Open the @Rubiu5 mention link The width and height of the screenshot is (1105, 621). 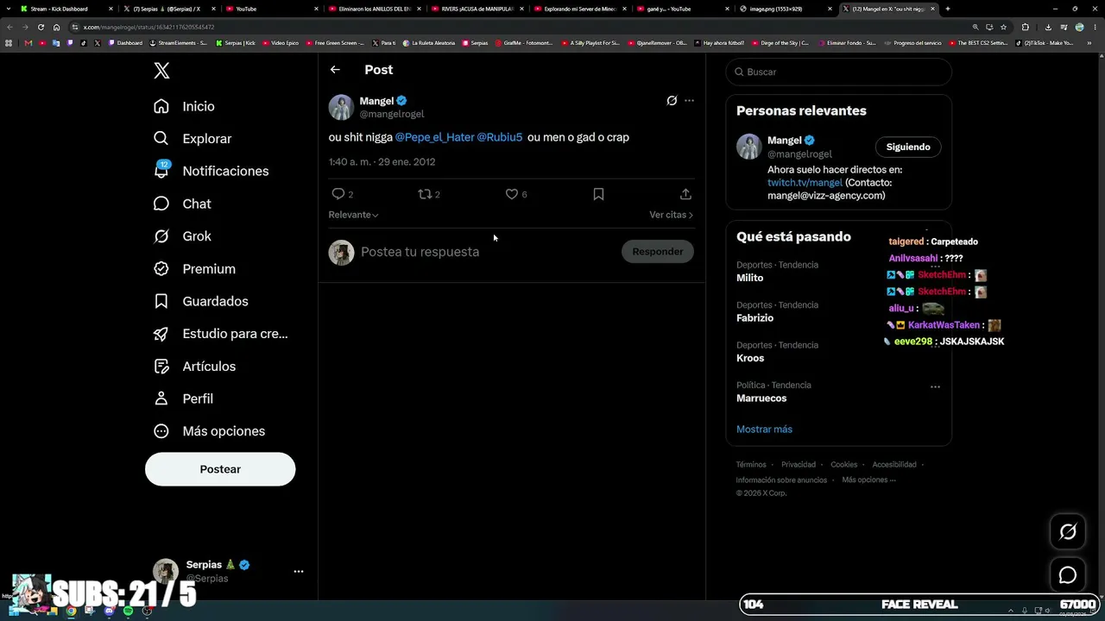click(x=500, y=137)
